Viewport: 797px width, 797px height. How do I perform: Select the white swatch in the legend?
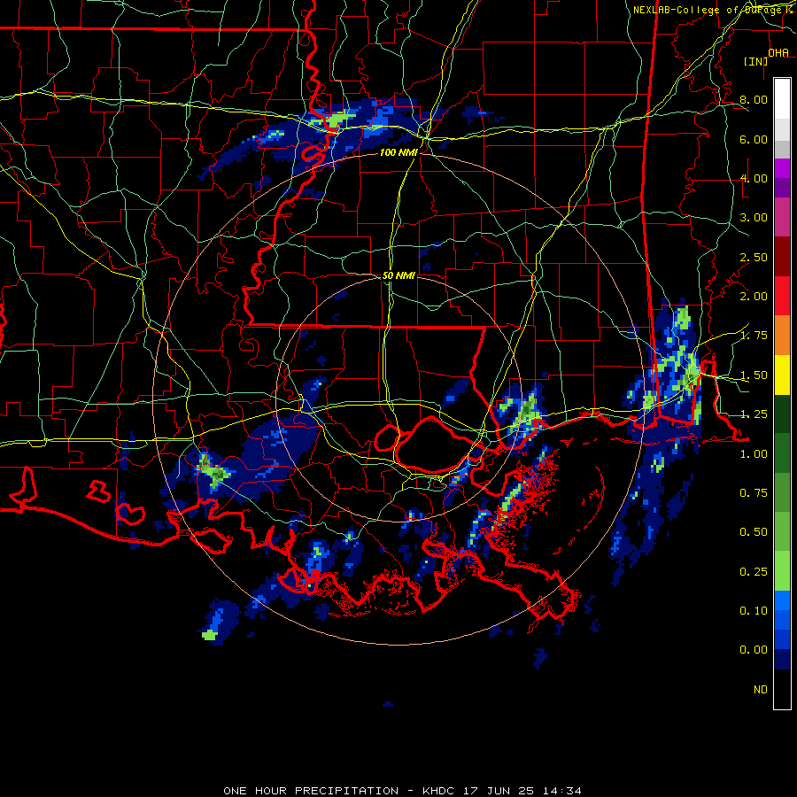tap(782, 98)
